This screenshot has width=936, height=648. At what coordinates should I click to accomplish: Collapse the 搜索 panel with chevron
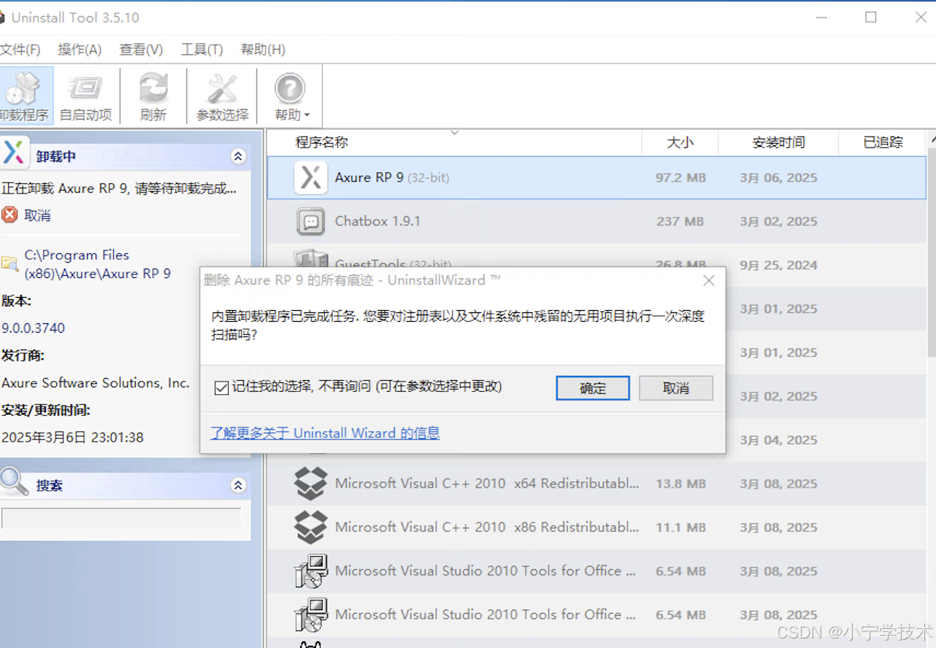pos(238,485)
